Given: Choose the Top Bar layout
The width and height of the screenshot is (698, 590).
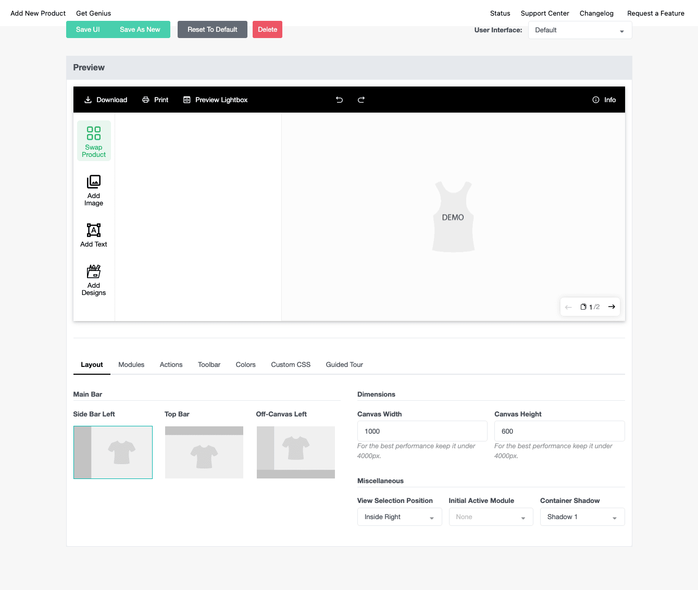Looking at the screenshot, I should 204,452.
